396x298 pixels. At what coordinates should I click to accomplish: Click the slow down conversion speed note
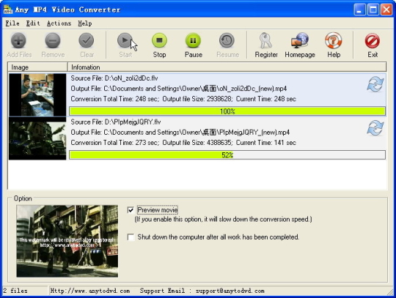pos(223,220)
